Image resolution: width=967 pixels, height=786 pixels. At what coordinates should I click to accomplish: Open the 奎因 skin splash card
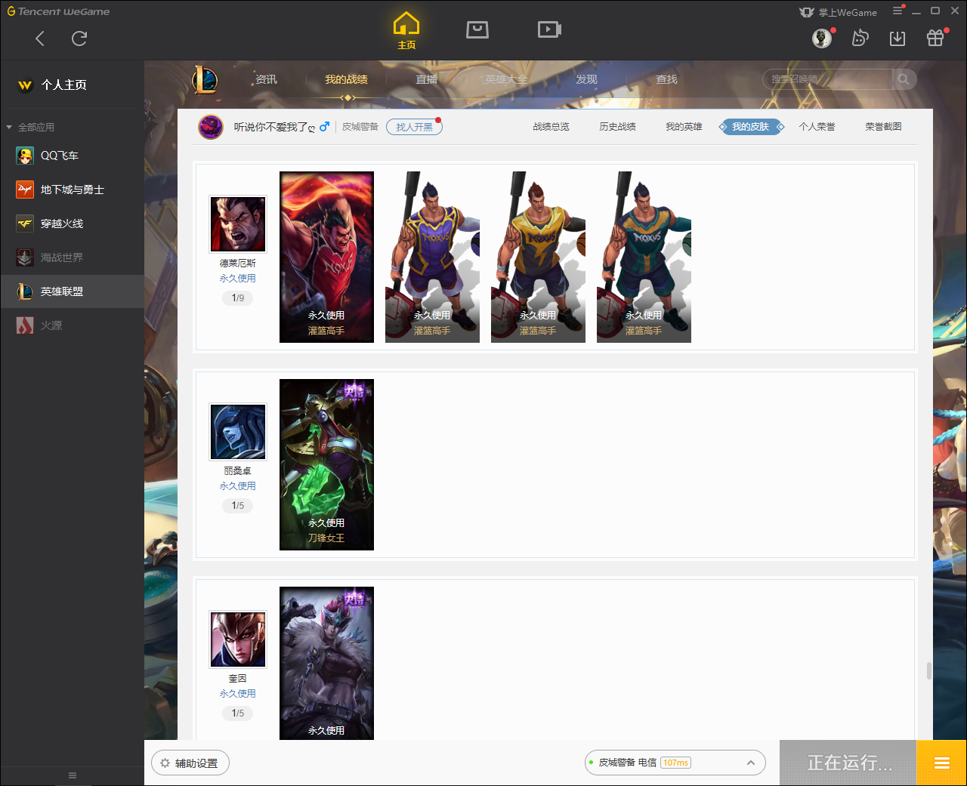click(326, 663)
